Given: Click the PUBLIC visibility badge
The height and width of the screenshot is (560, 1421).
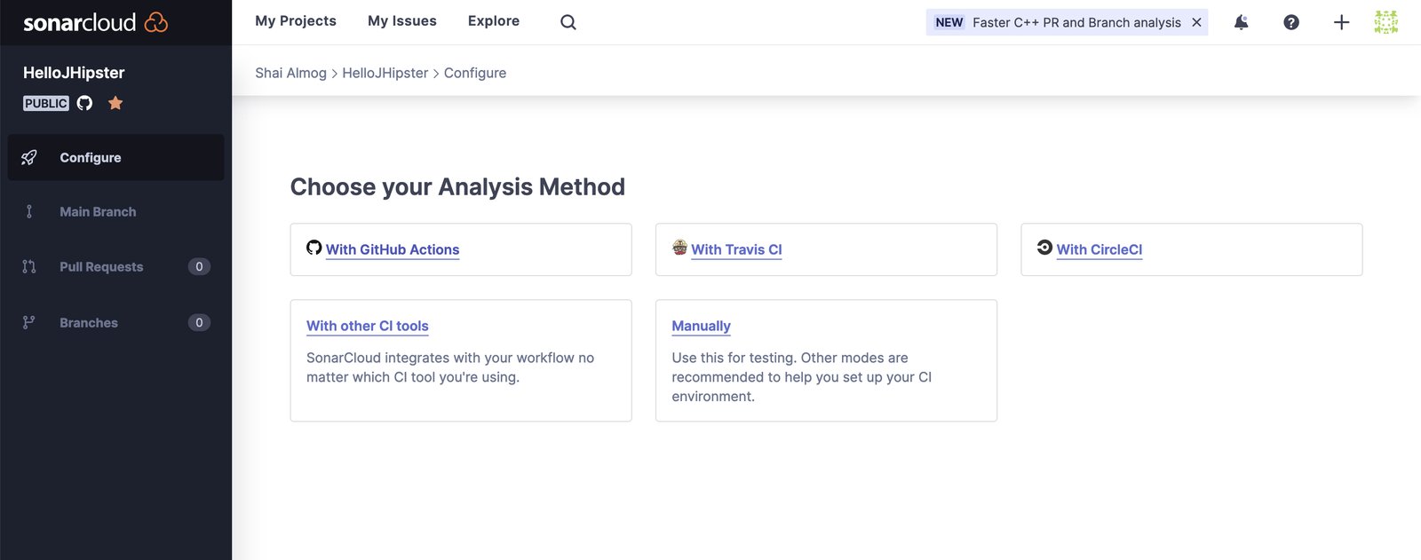Looking at the screenshot, I should [46, 103].
